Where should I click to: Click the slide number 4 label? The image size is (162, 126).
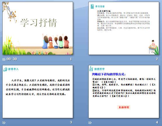point(157,123)
